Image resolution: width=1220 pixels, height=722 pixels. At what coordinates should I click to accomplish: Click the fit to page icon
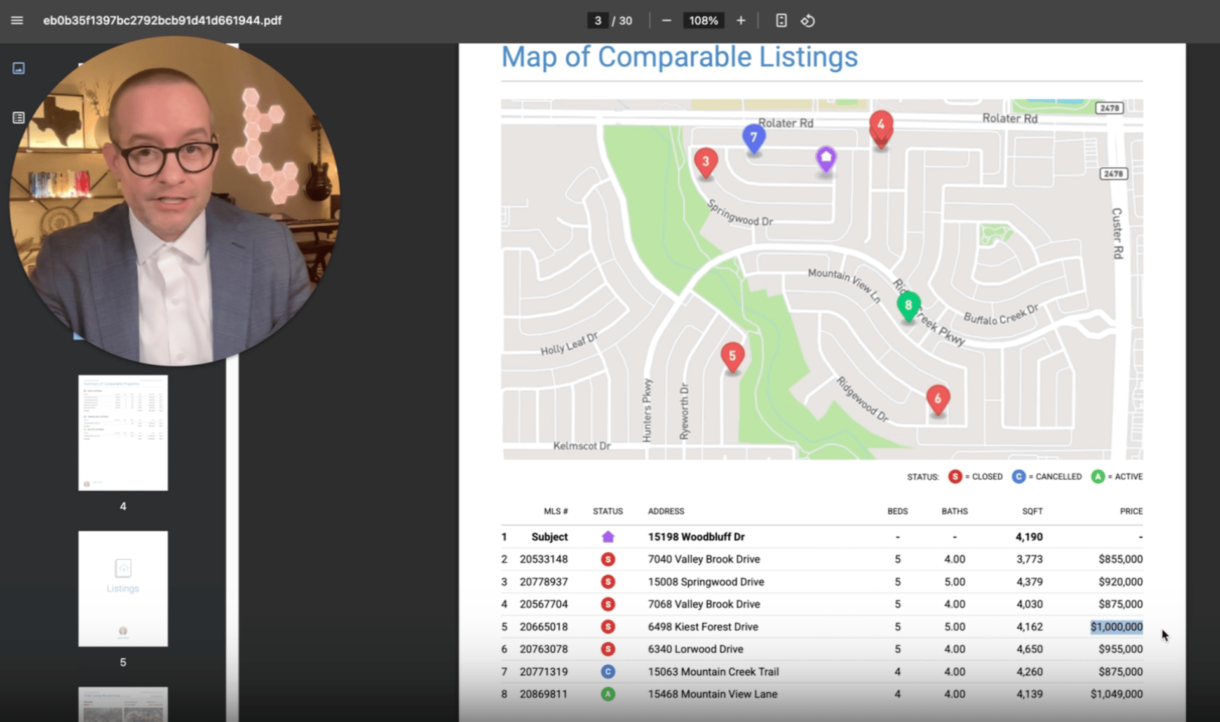coord(781,20)
